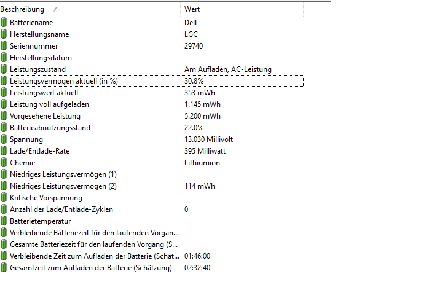Viewport: 445px width, 293px height.
Task: Click the value 395 Milliwatt
Action: (205, 151)
